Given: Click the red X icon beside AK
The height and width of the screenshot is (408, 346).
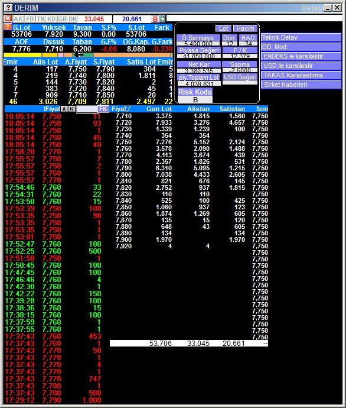Looking at the screenshot, I should (x=8, y=18).
